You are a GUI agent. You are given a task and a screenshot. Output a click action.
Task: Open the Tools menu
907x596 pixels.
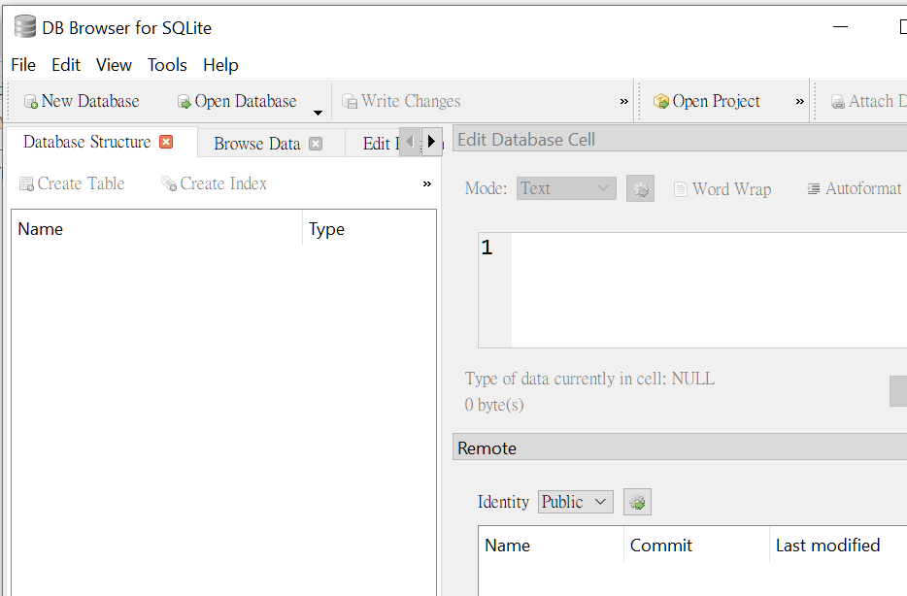pos(167,65)
